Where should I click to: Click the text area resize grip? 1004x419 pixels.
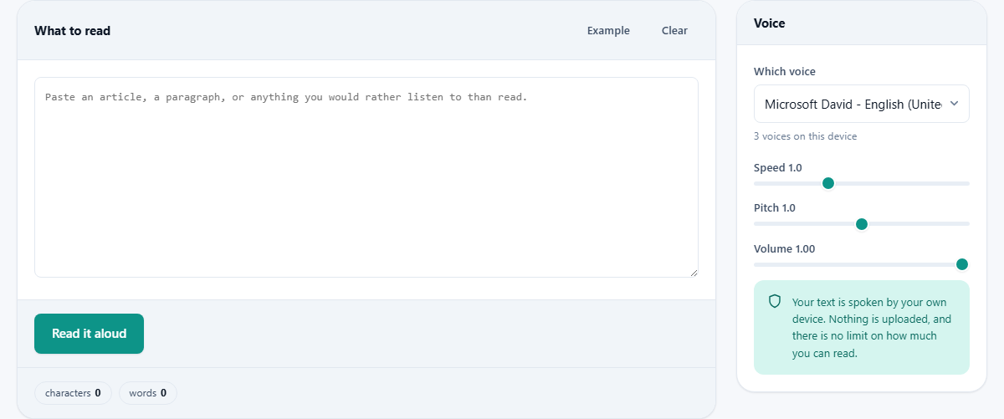pos(694,273)
